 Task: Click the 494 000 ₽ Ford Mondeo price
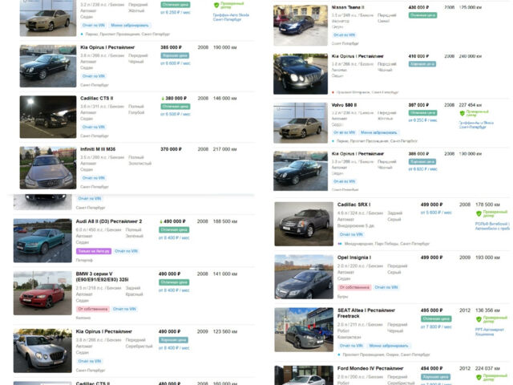click(431, 369)
